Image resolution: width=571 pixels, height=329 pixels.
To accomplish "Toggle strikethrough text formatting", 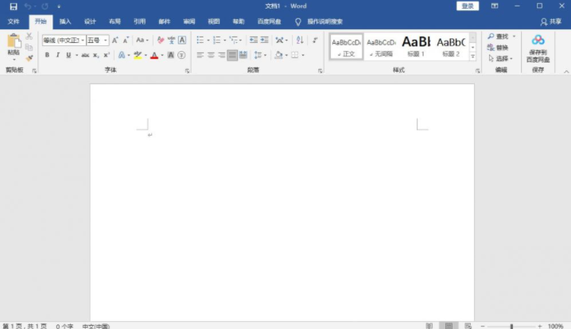I will tap(85, 55).
